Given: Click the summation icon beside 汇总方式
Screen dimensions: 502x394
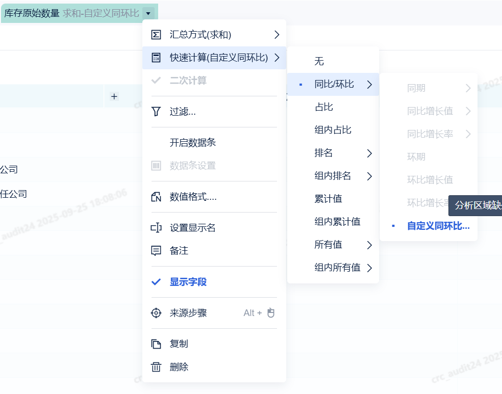Looking at the screenshot, I should [156, 35].
